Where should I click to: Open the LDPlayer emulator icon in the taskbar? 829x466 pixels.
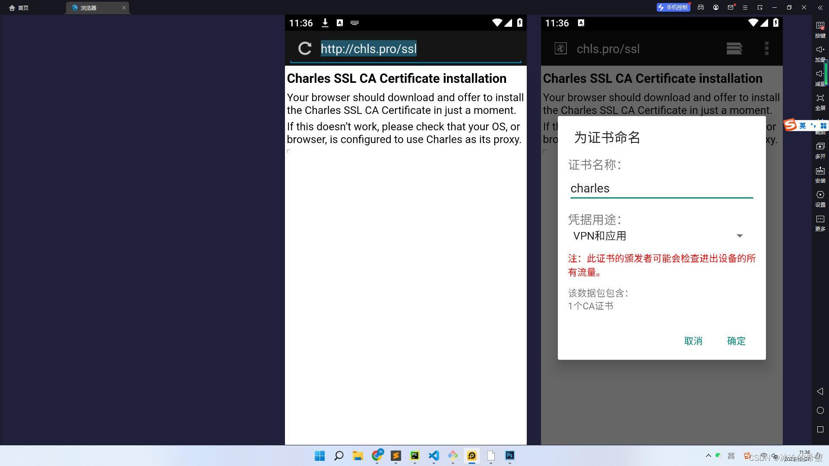pos(471,456)
